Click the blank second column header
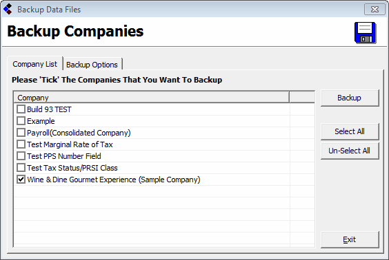The width and height of the screenshot is (389, 260). [302, 98]
